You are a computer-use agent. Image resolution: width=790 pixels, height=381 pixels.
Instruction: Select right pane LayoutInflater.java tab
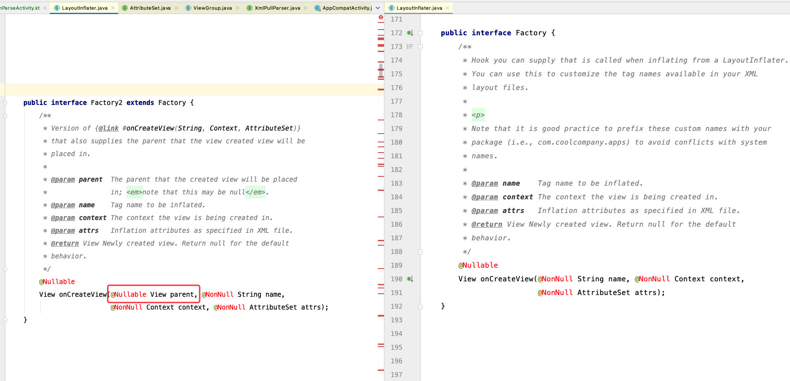click(x=419, y=8)
